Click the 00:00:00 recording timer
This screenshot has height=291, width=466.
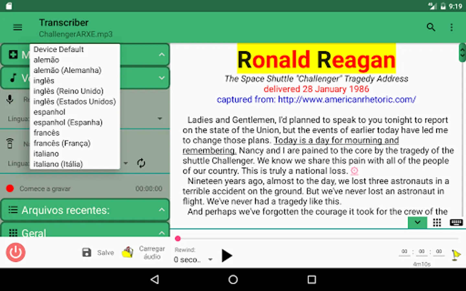(x=149, y=189)
